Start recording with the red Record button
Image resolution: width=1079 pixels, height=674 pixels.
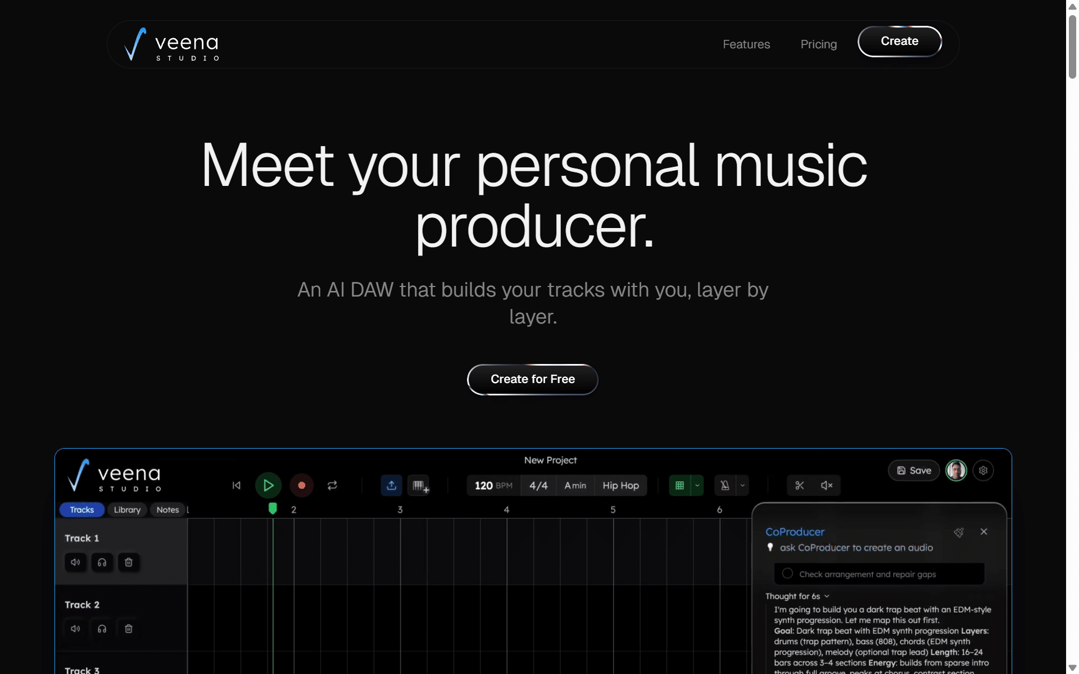tap(302, 485)
